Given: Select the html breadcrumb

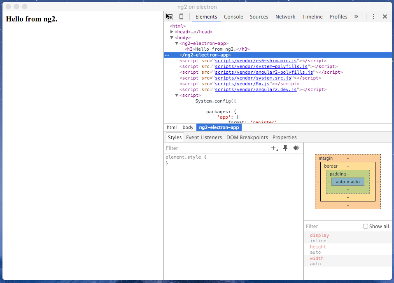Looking at the screenshot, I should [x=172, y=127].
